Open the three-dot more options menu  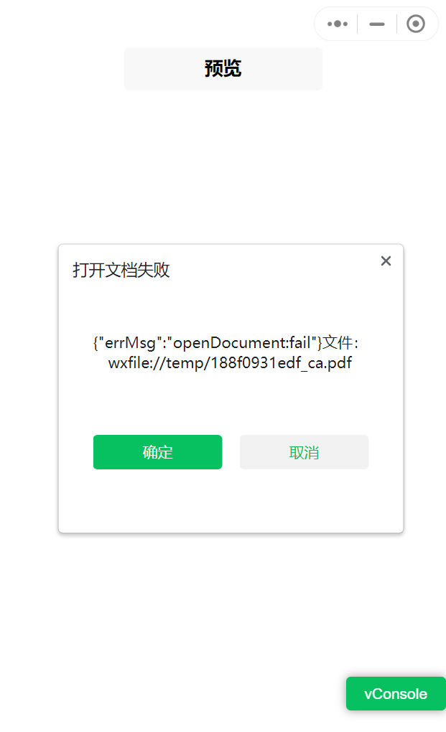click(337, 24)
